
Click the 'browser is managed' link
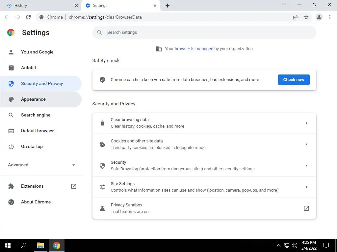194,49
